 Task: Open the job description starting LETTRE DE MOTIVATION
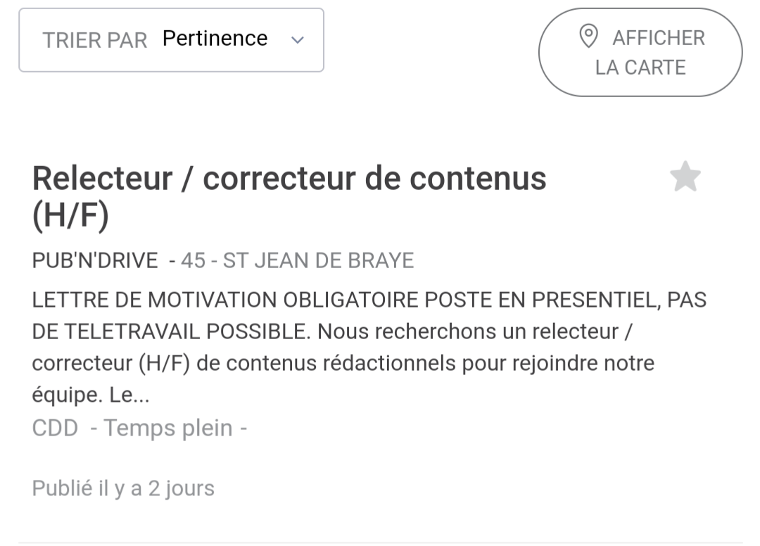(x=369, y=347)
